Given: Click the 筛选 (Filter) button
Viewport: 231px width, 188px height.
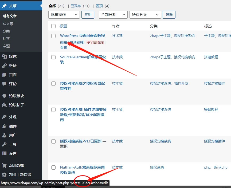Looking at the screenshot, I should (x=169, y=15).
